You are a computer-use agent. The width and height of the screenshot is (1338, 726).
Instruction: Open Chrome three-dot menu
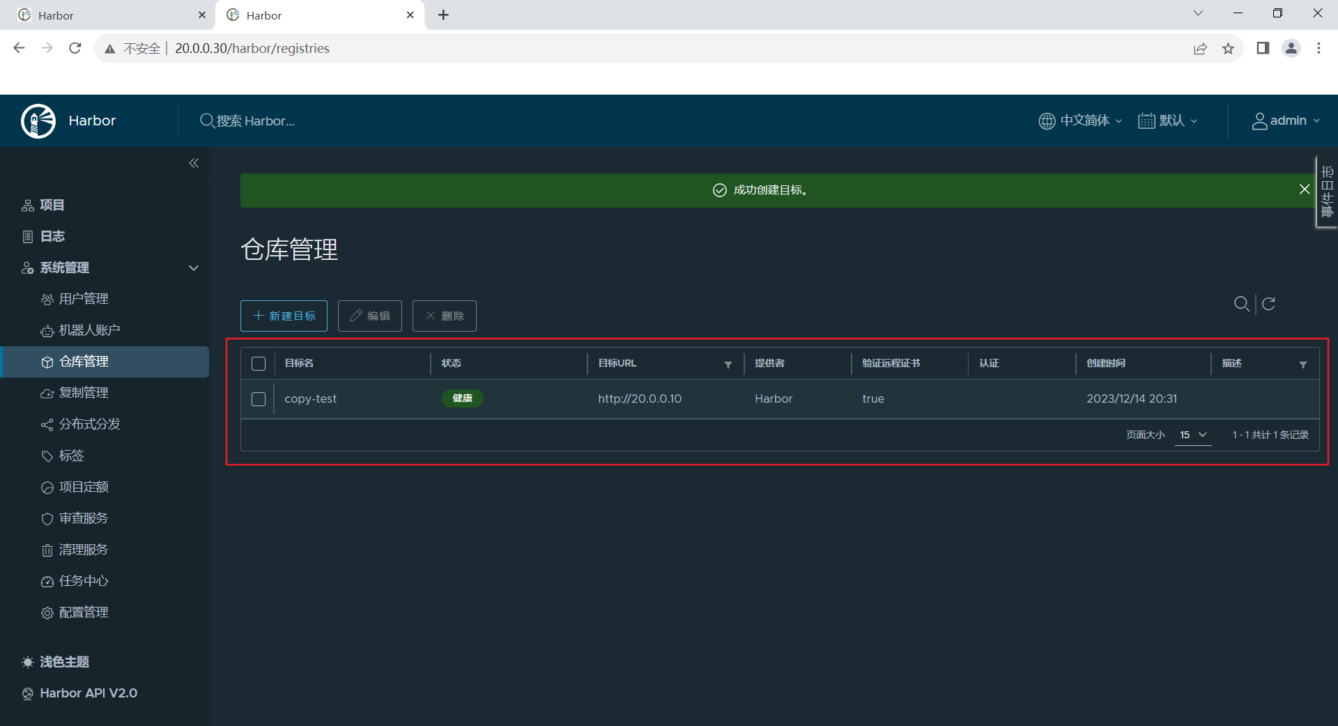tap(1318, 48)
